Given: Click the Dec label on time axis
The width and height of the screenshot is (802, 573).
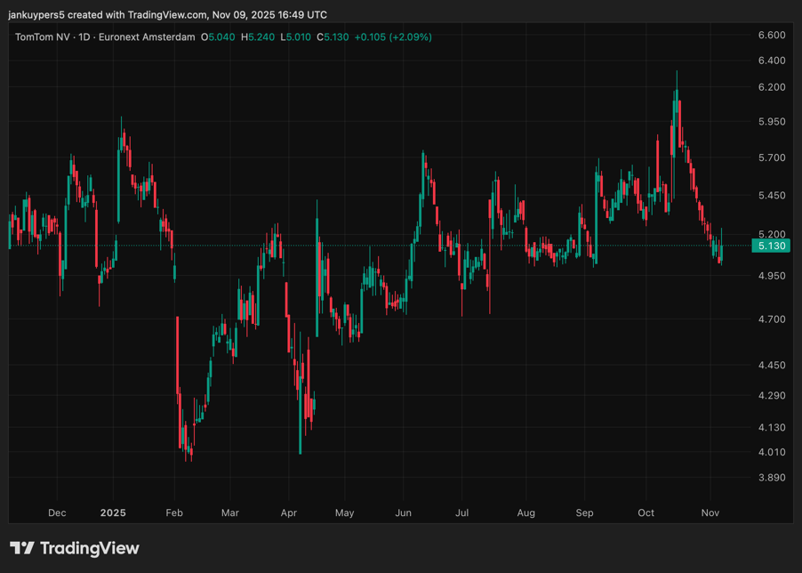Looking at the screenshot, I should (x=57, y=512).
